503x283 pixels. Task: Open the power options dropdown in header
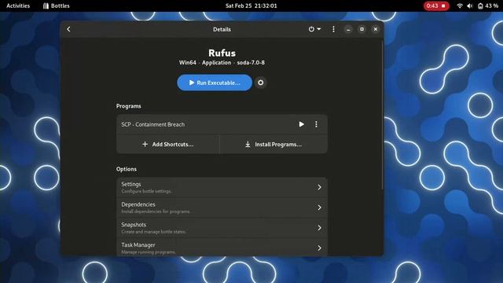pos(314,29)
